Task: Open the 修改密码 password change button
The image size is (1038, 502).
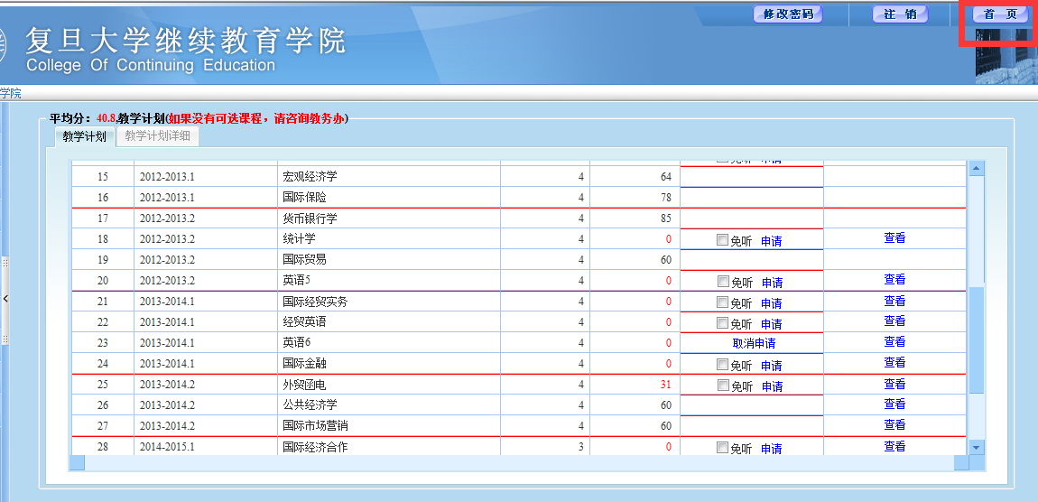Action: (x=787, y=14)
